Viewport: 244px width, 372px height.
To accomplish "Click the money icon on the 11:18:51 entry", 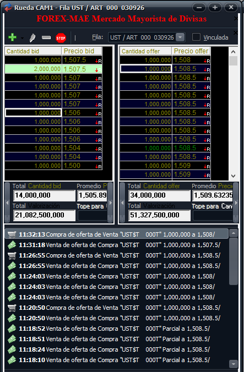I will (12, 339).
